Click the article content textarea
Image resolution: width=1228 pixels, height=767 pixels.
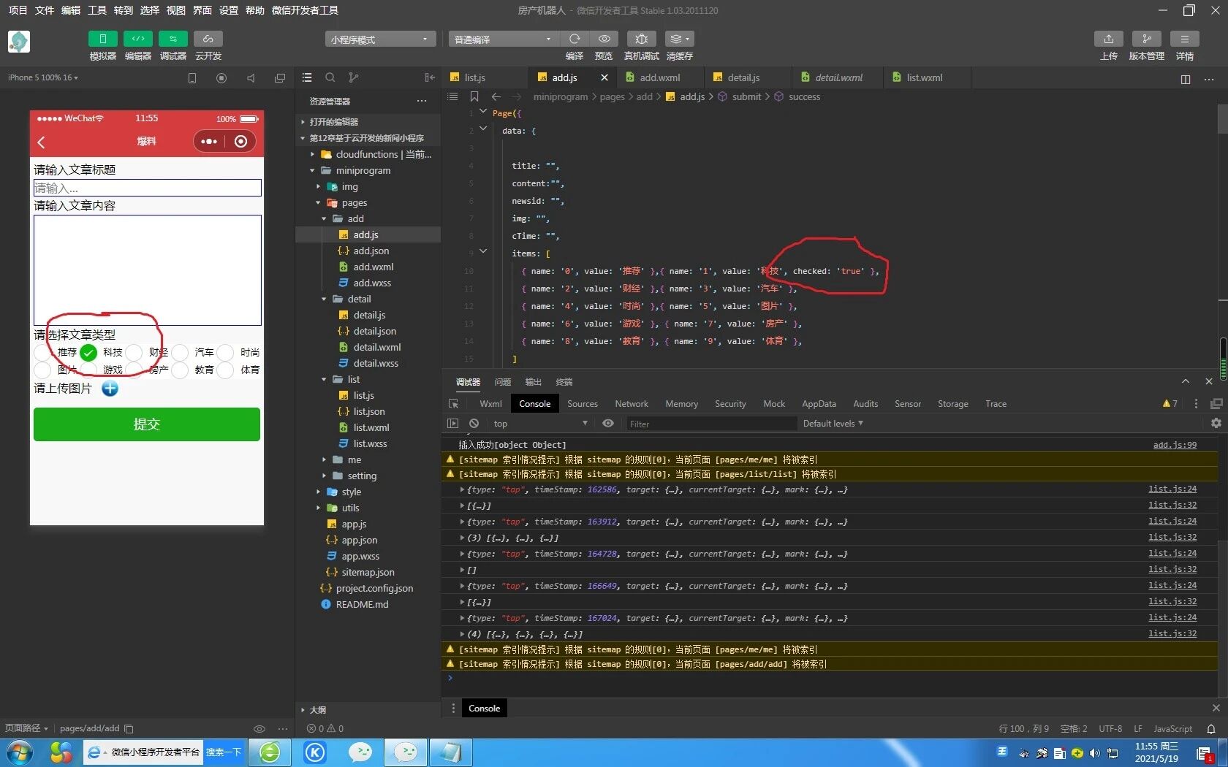[x=148, y=270]
